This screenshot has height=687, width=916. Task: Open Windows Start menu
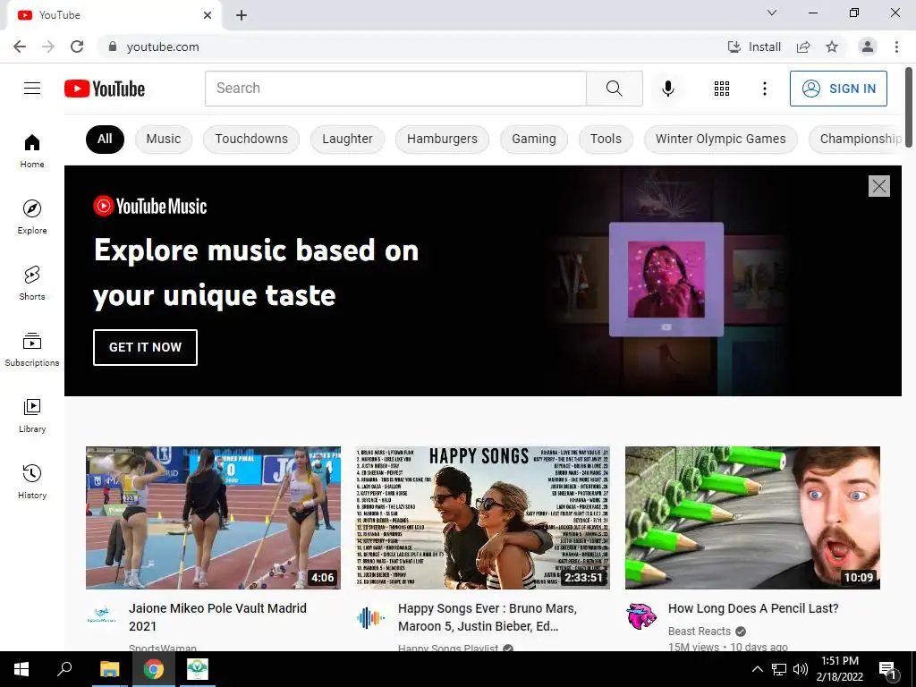pyautogui.click(x=21, y=669)
